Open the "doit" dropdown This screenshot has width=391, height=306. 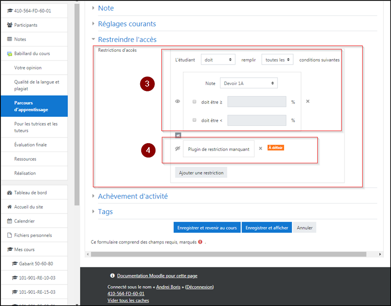pos(218,60)
